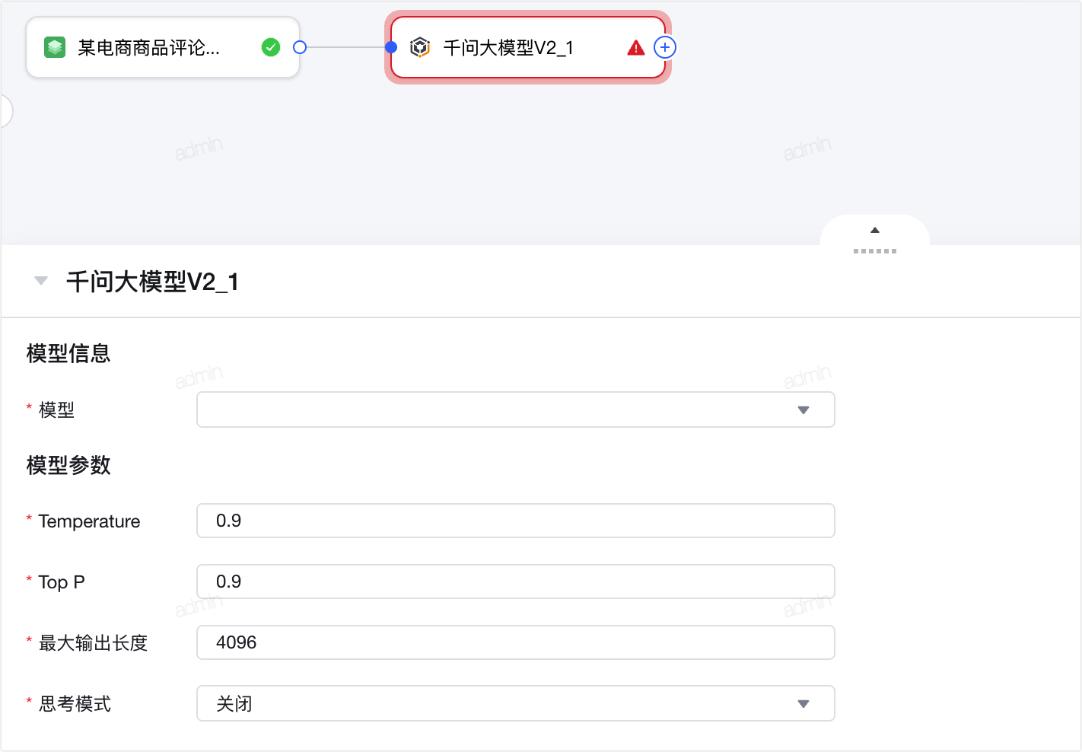Click the Top P label

62,582
